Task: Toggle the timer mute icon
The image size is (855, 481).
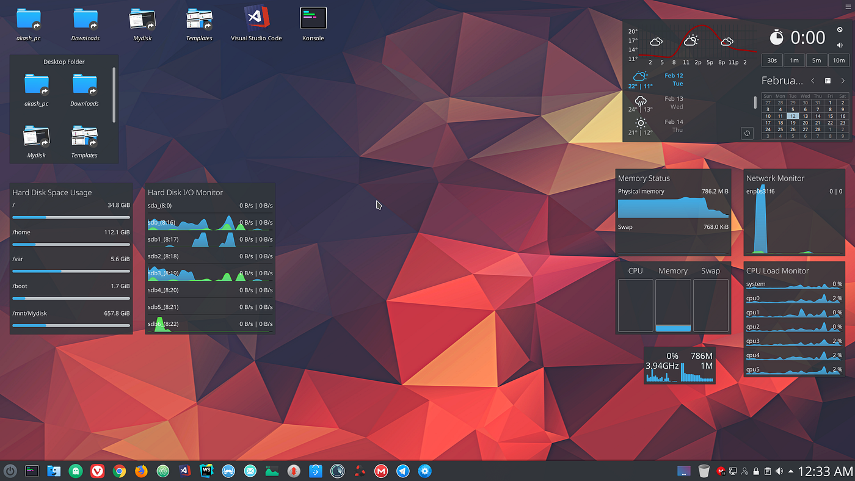Action: [x=840, y=45]
